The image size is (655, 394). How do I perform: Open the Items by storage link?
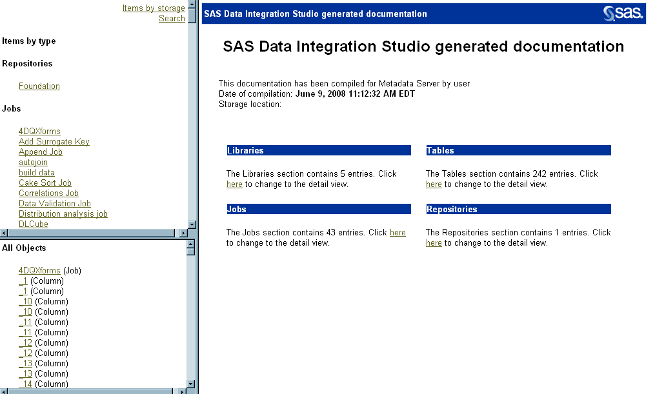[x=154, y=8]
